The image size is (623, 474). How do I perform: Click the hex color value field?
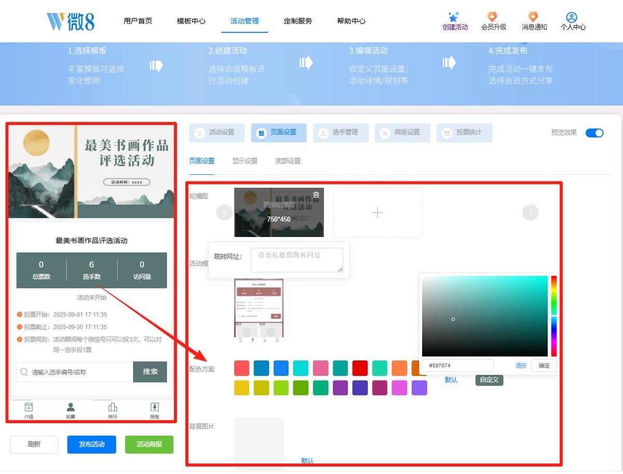pos(458,366)
